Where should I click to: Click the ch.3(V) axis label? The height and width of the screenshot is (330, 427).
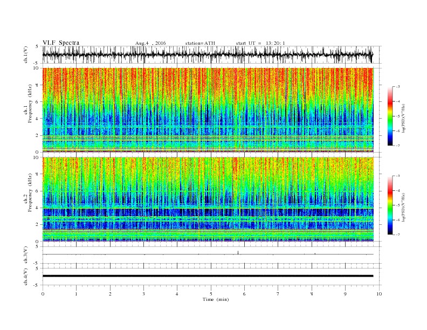click(x=26, y=255)
